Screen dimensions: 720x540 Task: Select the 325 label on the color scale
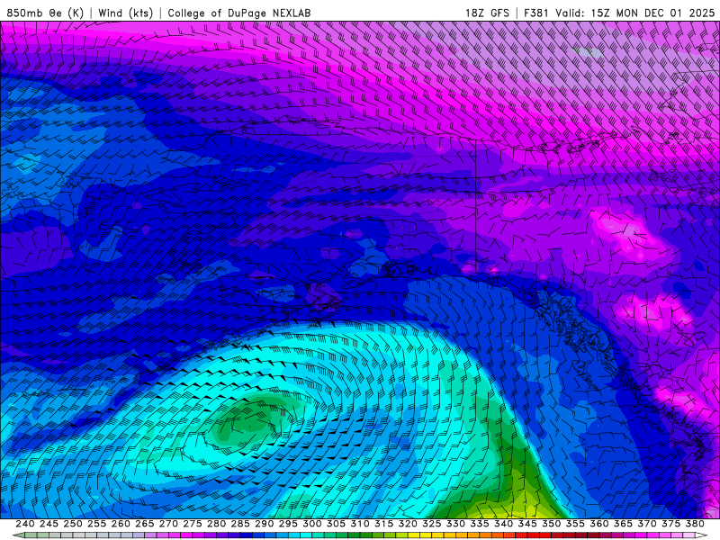431,524
